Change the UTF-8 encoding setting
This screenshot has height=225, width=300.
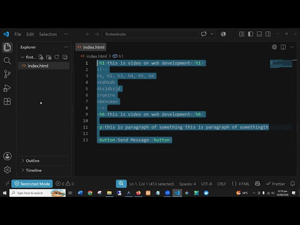coord(206,184)
